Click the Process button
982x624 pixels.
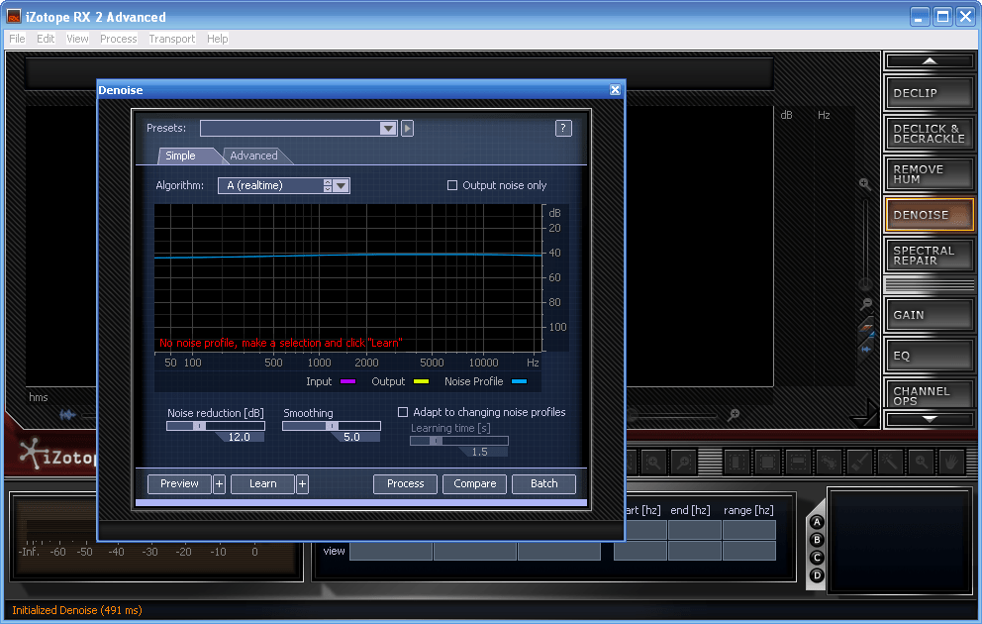405,483
